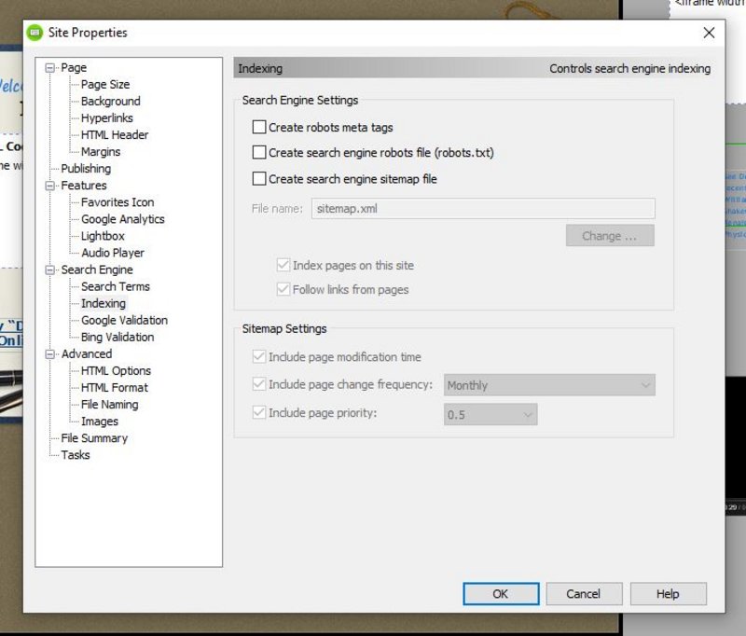Go to HTML Header settings
The height and width of the screenshot is (636, 746).
[x=115, y=134]
